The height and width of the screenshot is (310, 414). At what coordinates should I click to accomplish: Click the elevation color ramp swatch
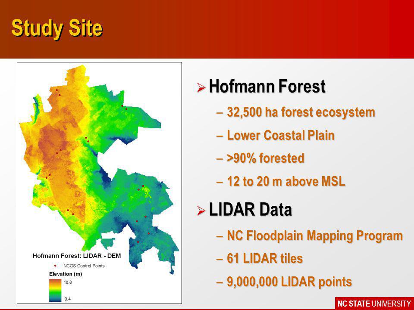point(55,290)
